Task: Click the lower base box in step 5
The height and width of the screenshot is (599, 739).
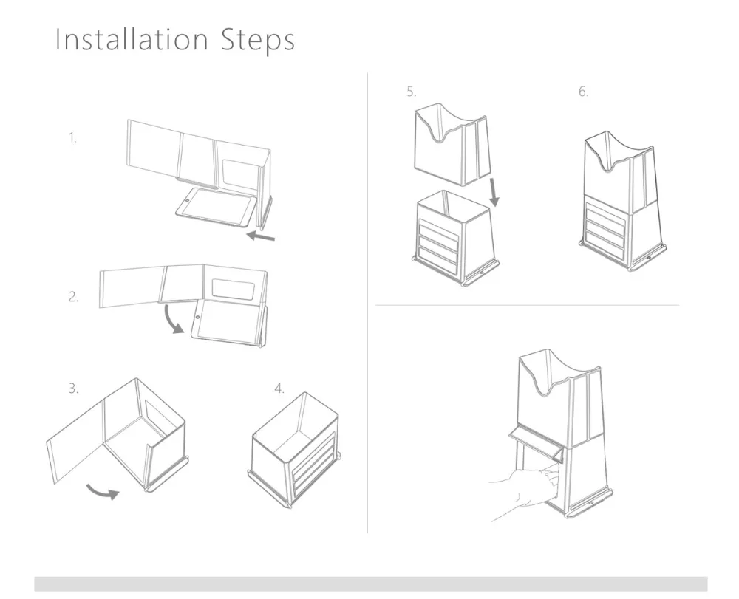Action: click(456, 239)
